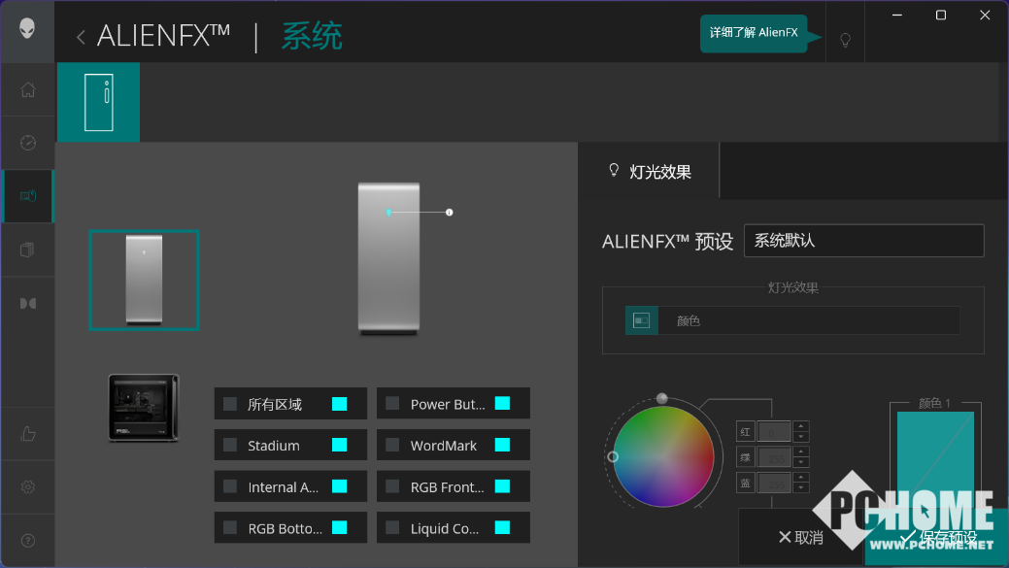Image resolution: width=1009 pixels, height=568 pixels.
Task: Go to the Home page in the sidebar
Action: pyautogui.click(x=27, y=89)
